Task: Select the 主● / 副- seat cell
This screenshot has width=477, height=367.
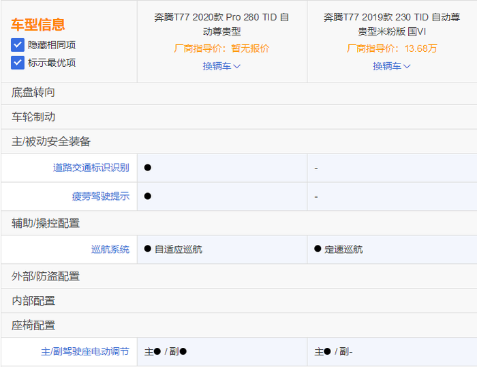Action: coord(392,352)
